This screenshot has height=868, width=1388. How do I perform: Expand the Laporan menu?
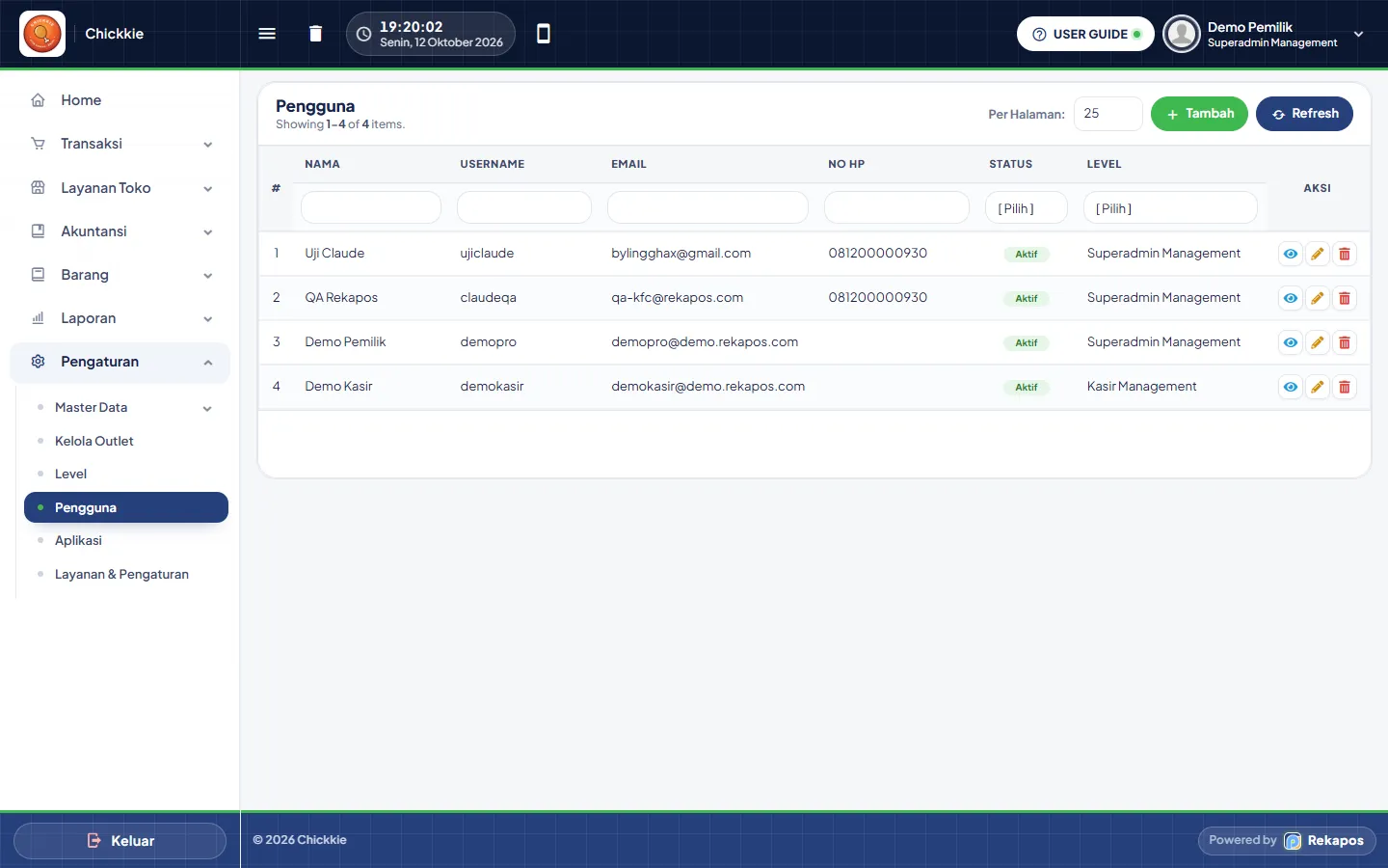click(x=120, y=318)
